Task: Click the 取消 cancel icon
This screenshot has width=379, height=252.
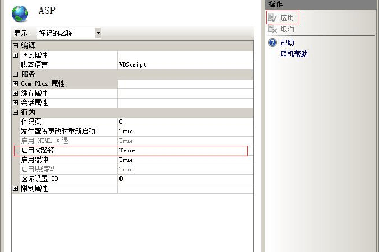Action: pos(272,29)
